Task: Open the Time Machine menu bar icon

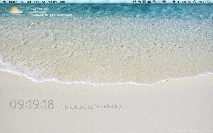Action: 159,2
